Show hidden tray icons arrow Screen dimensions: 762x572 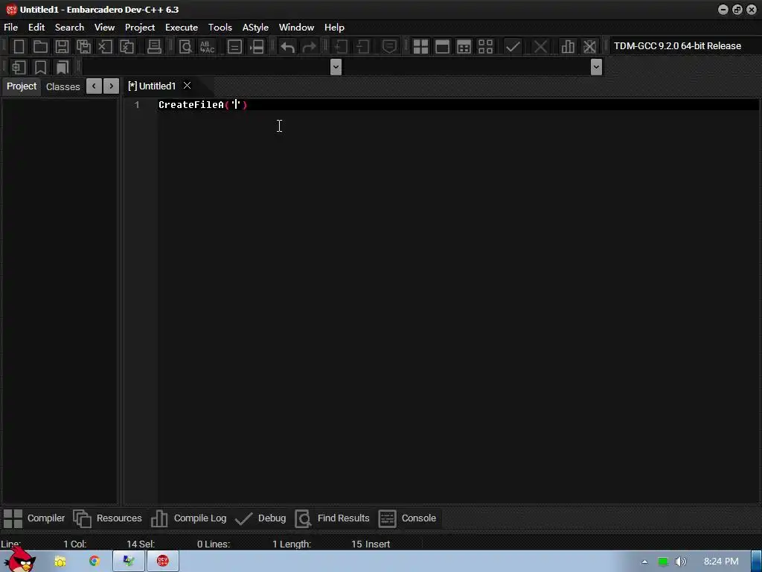point(644,562)
